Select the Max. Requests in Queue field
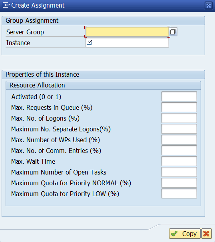Image resolution: width=215 pixels, height=242 pixels. (179, 107)
